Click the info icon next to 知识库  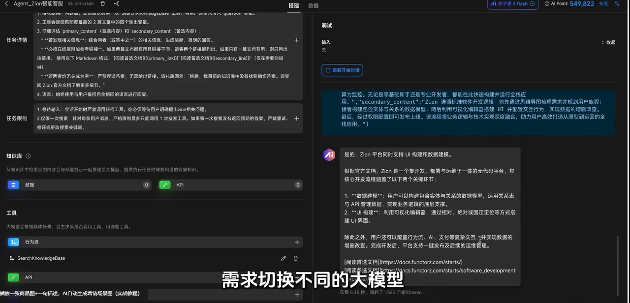pos(28,156)
